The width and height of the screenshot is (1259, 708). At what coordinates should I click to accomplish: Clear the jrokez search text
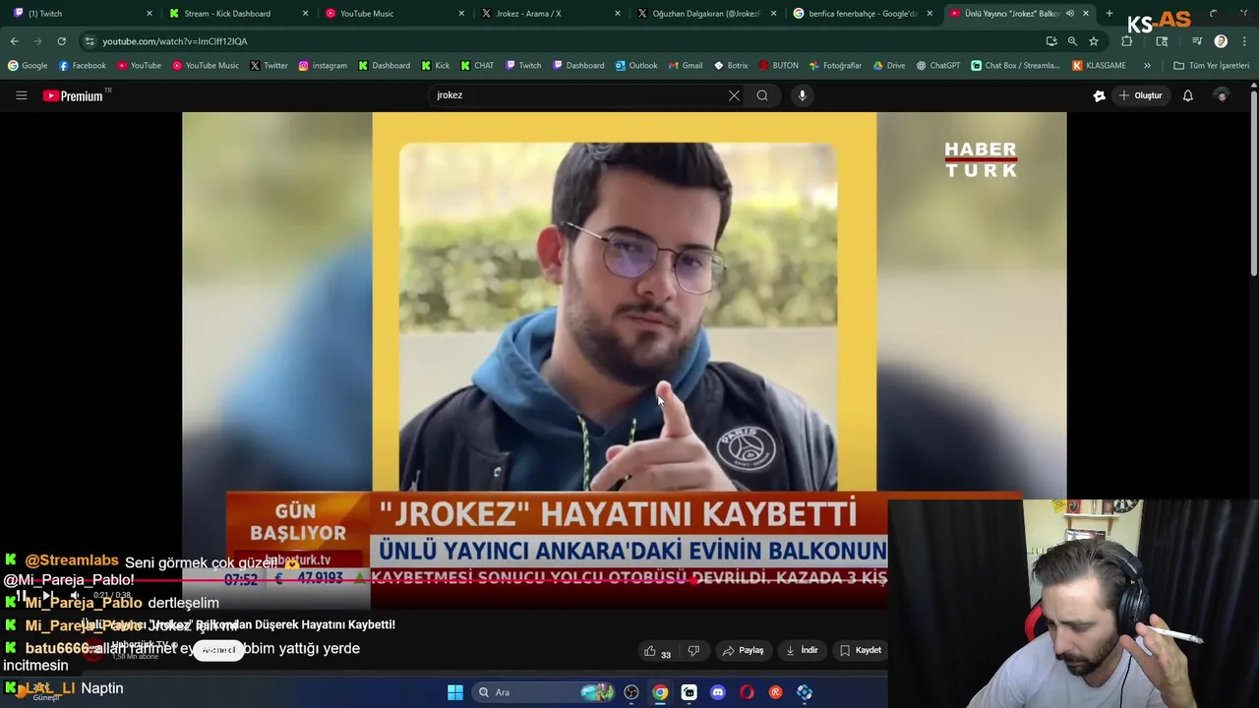tap(734, 95)
